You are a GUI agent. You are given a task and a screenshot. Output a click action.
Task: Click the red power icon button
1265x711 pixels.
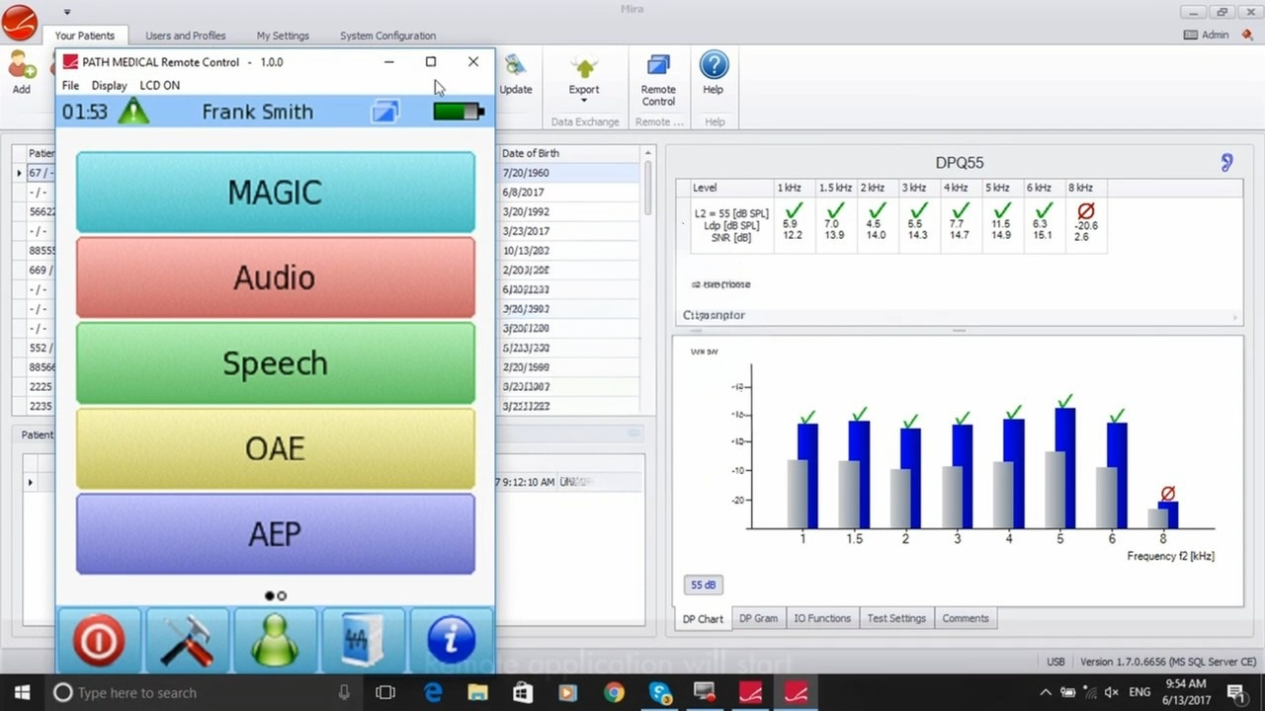tap(98, 640)
